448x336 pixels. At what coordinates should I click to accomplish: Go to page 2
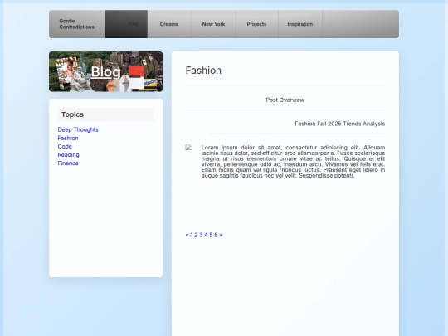click(x=196, y=235)
